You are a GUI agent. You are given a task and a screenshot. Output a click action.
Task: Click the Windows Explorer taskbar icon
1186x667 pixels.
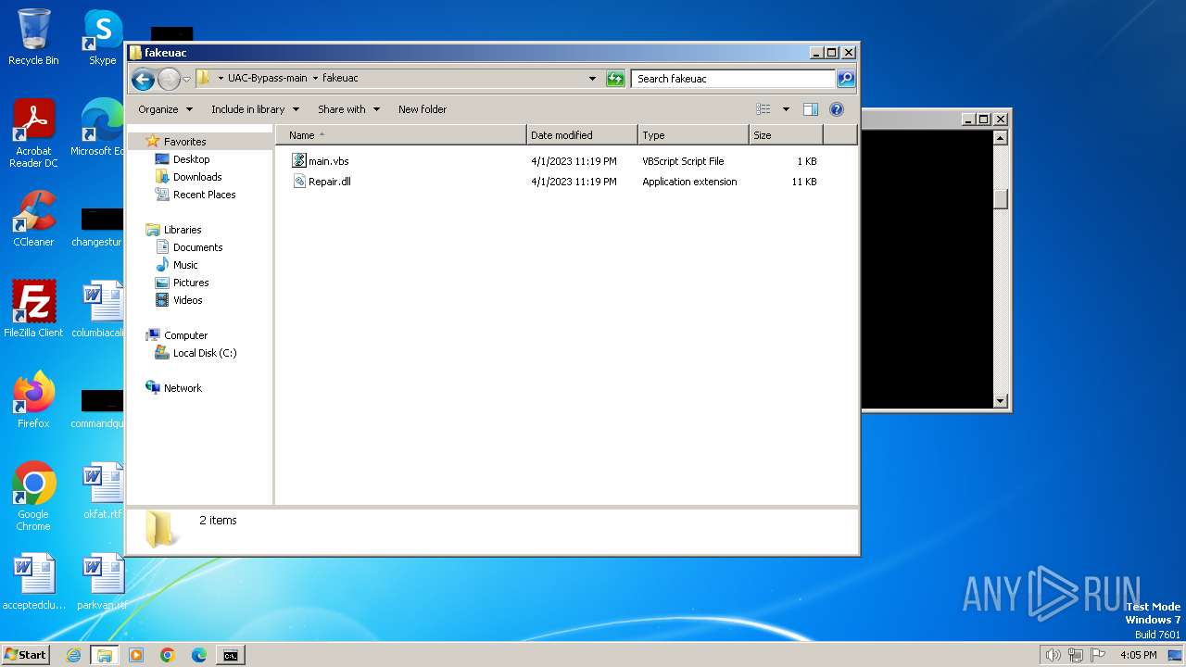[x=105, y=655]
